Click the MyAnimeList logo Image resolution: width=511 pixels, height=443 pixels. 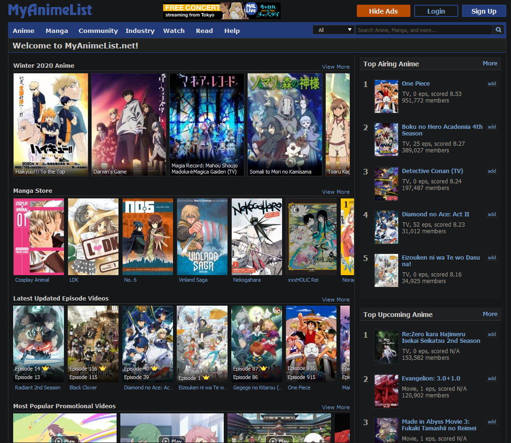(x=50, y=10)
